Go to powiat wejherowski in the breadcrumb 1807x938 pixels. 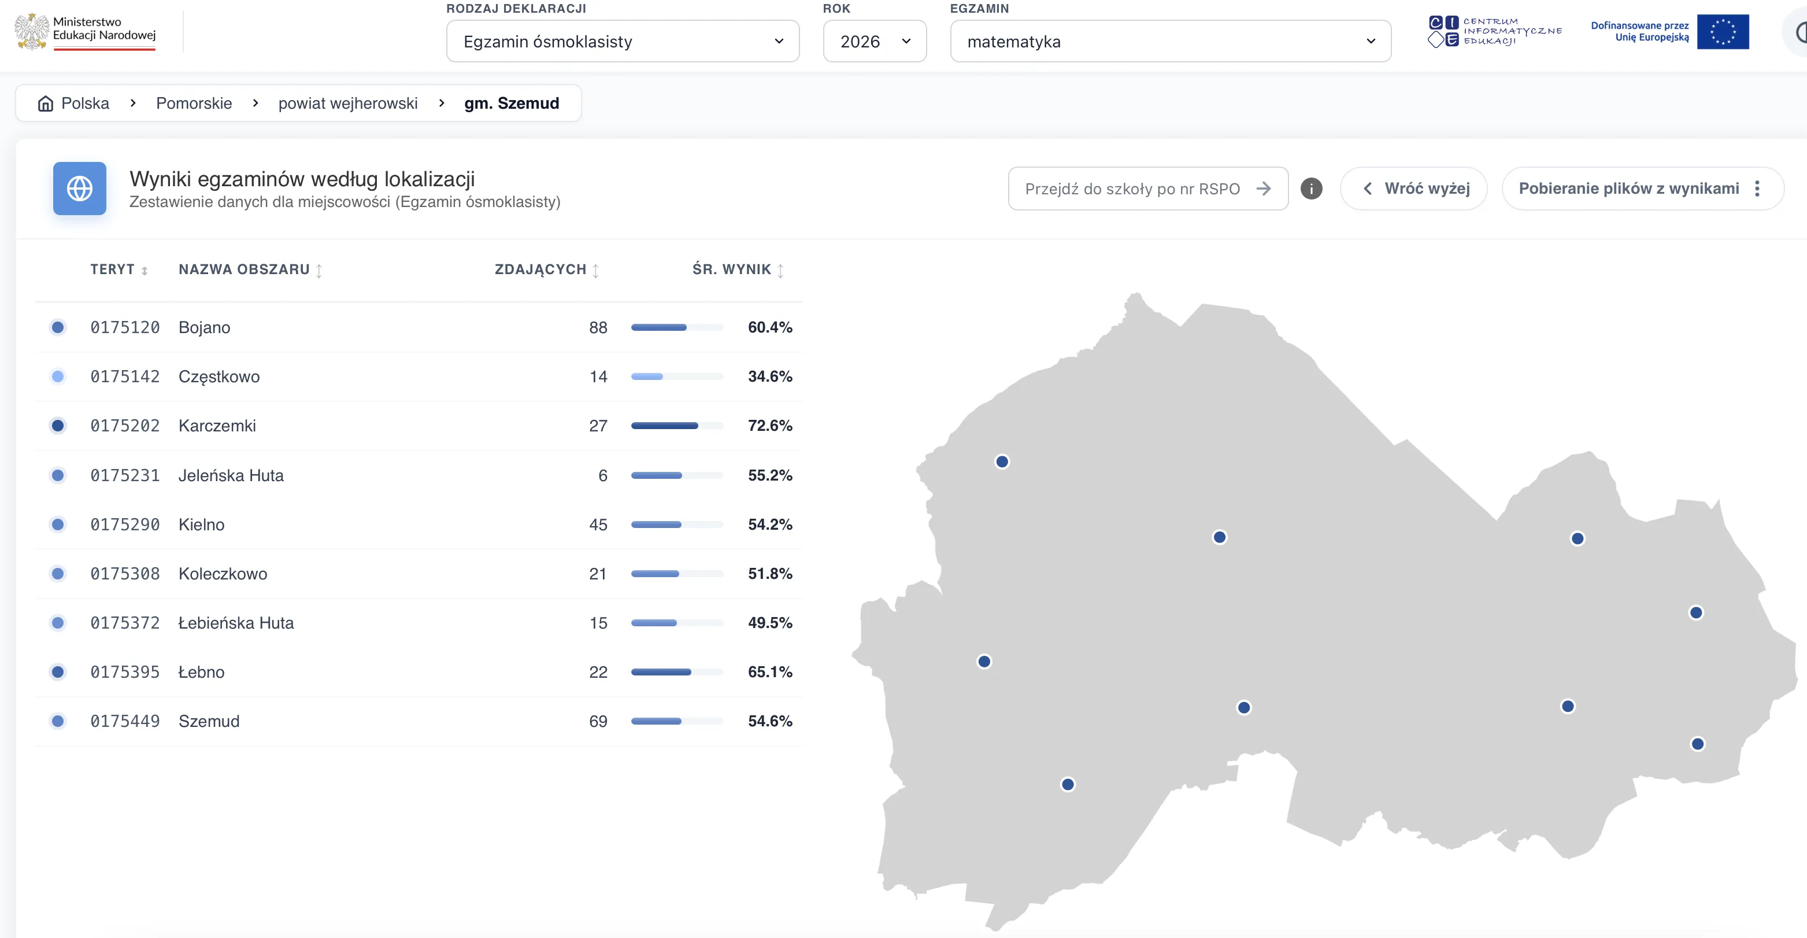(348, 104)
